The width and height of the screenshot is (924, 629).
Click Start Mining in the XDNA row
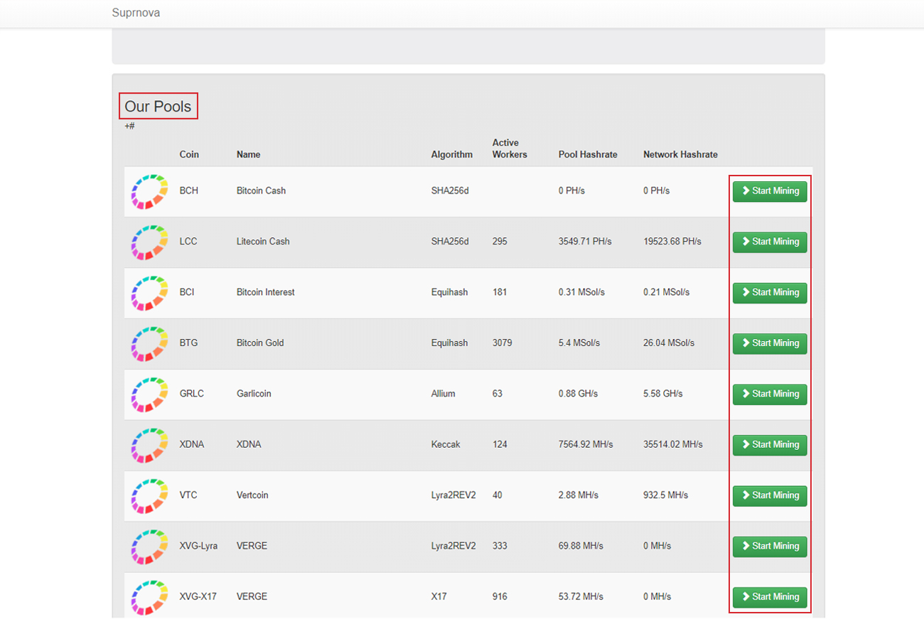pyautogui.click(x=770, y=445)
